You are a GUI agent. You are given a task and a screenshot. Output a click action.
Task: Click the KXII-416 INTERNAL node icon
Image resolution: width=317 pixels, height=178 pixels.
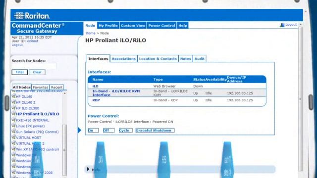(x=14, y=120)
